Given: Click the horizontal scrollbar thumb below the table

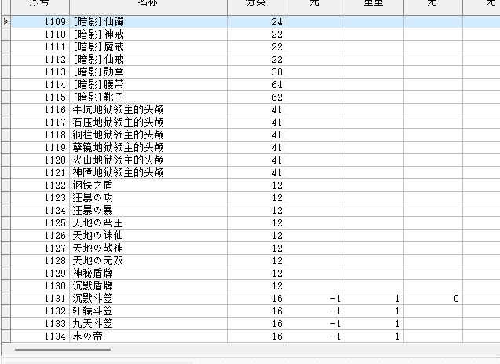Looking at the screenshot, I should click(x=63, y=350).
